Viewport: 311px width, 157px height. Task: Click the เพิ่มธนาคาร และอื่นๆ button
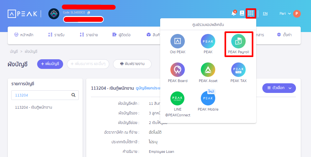tap(88, 64)
